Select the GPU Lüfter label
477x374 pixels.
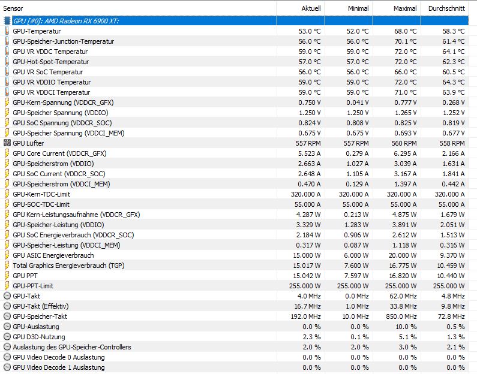(x=28, y=143)
